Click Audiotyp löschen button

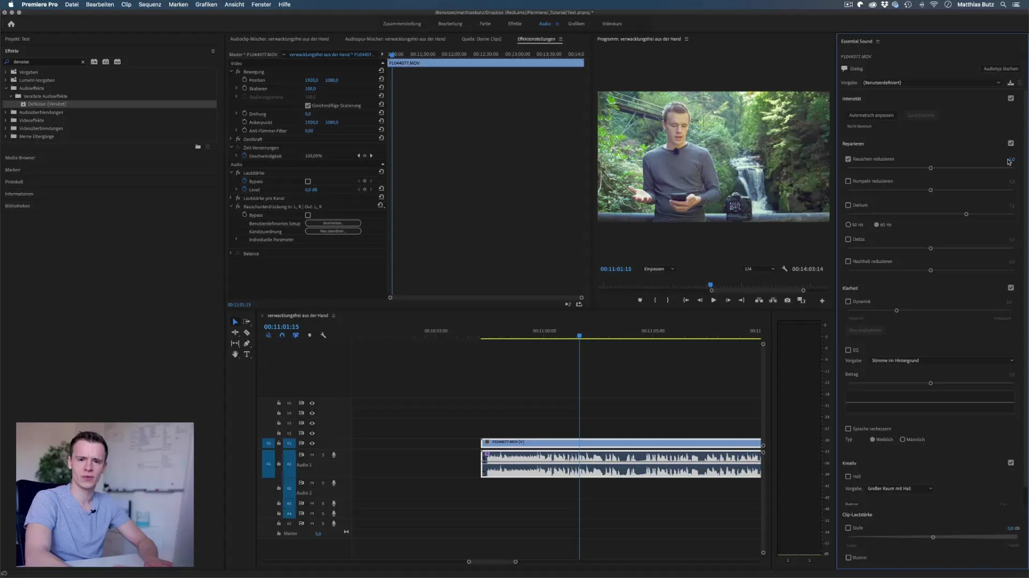click(x=1001, y=69)
